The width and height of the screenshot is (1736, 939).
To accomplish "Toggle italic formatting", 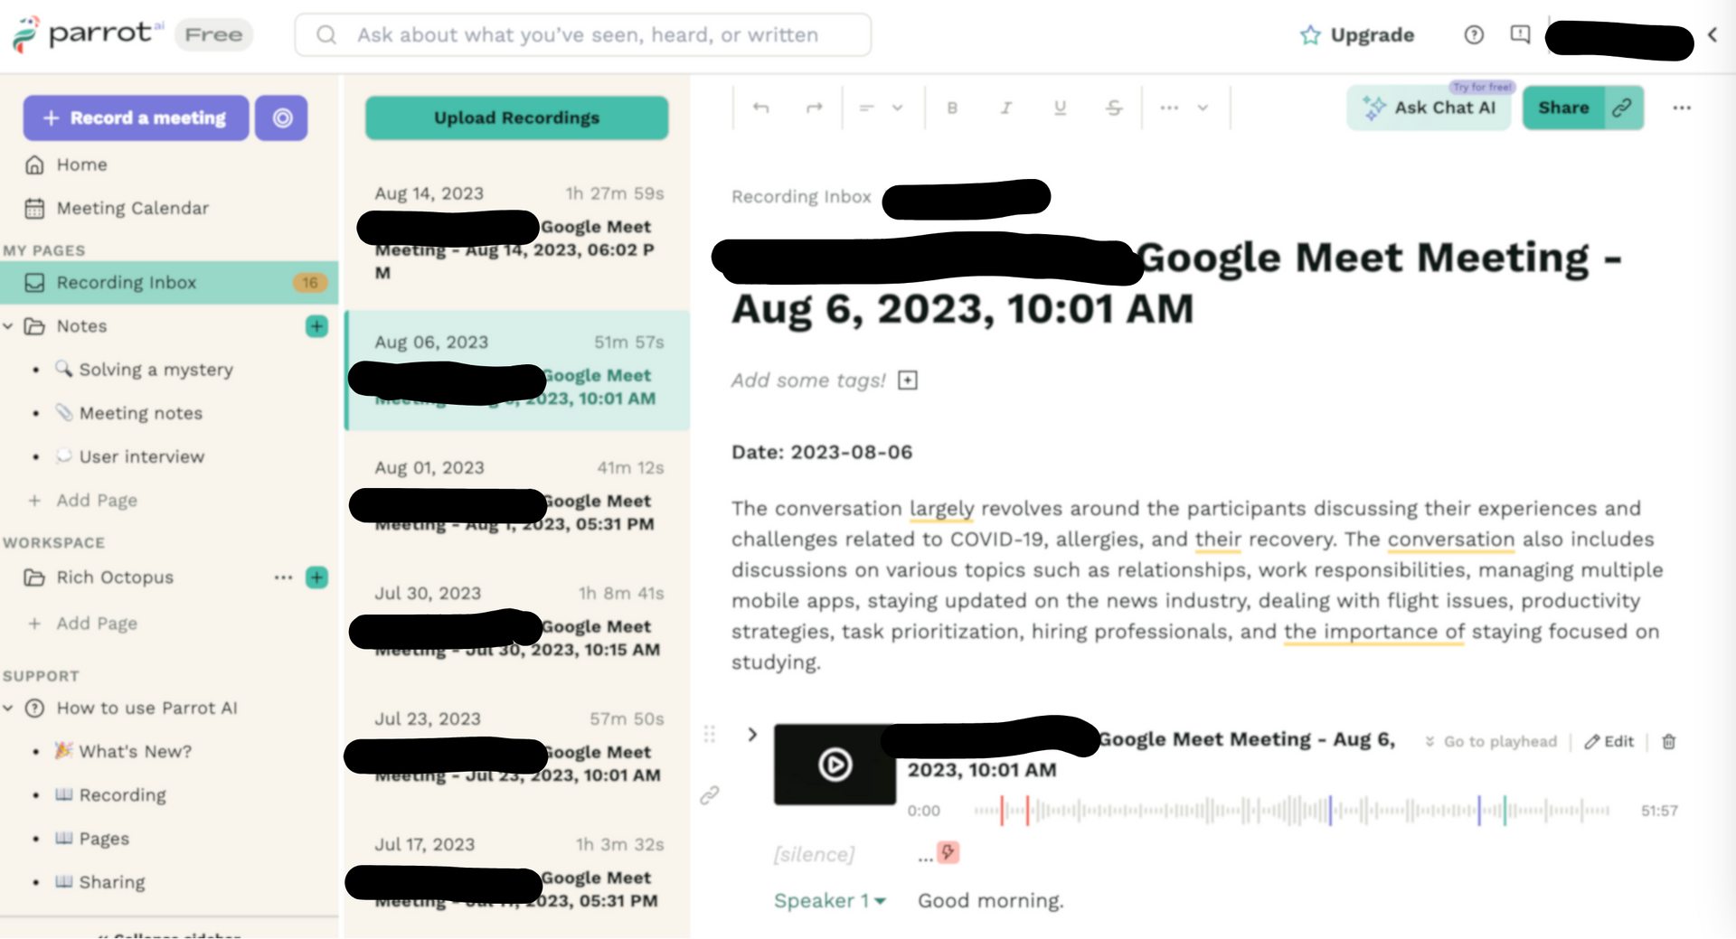I will [1005, 108].
